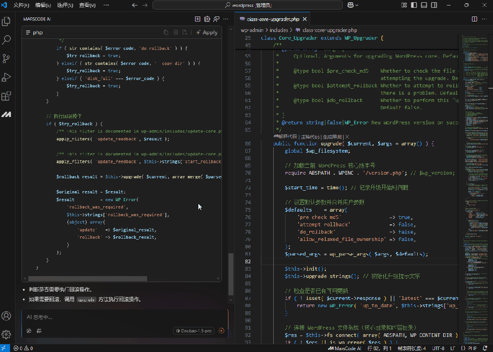
Task: Open more actions in MarsCode AI header
Action: pyautogui.click(x=226, y=19)
